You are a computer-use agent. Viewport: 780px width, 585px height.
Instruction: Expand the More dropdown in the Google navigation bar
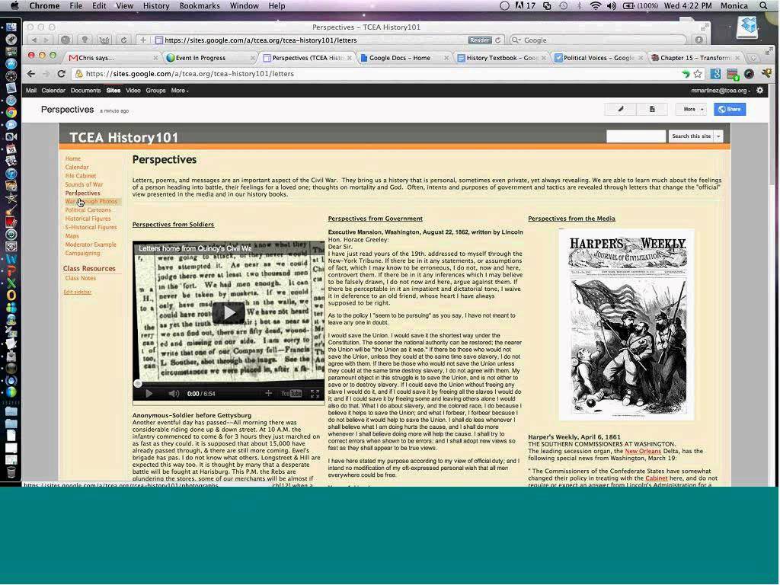pyautogui.click(x=180, y=91)
